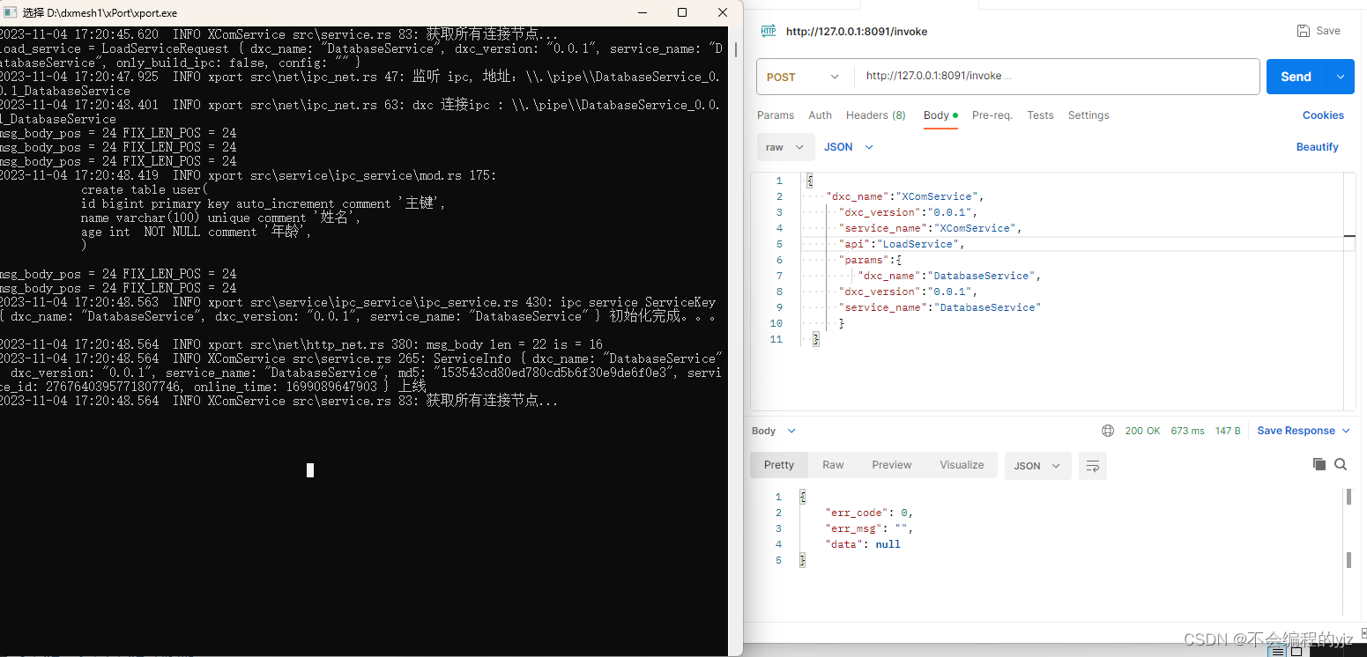Click the HTTP request type icon
Screen dimensions: 1367x657
769,31
